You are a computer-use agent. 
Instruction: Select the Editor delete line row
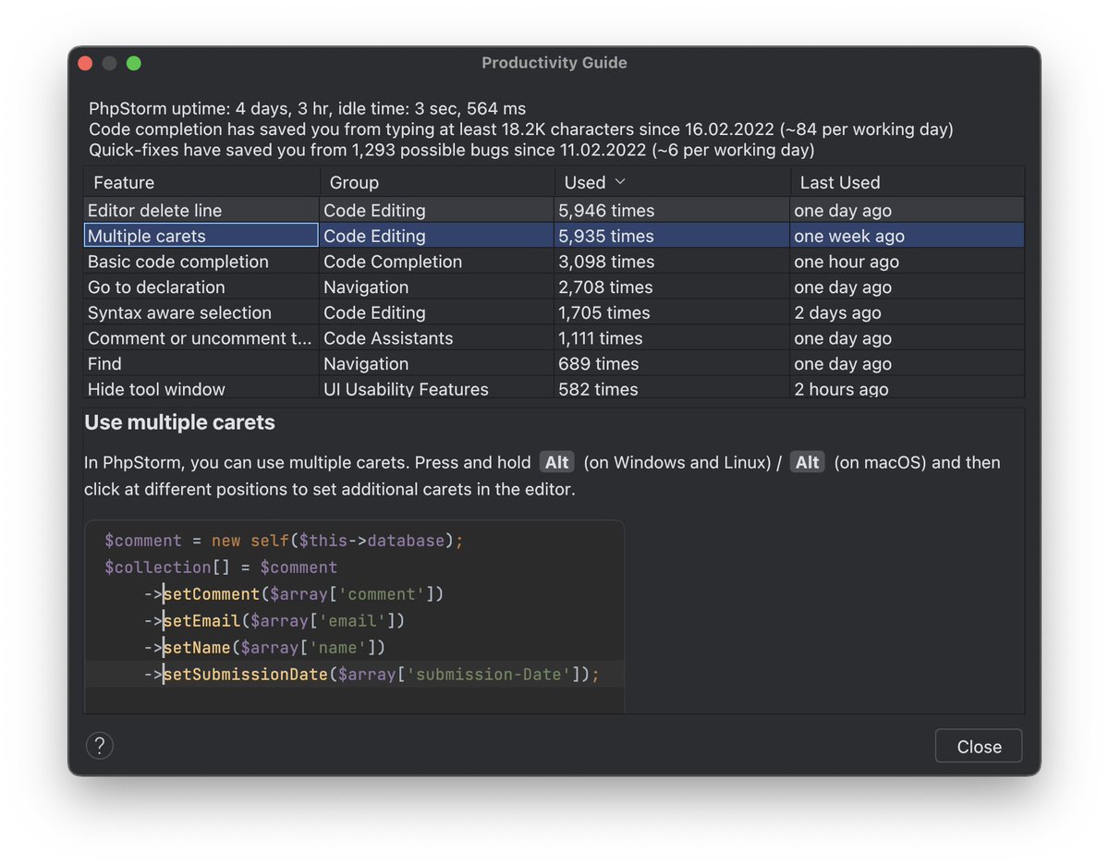[554, 210]
